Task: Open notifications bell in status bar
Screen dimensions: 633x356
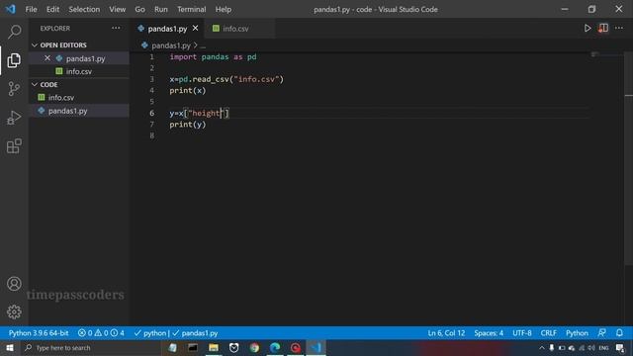Action: (619, 333)
